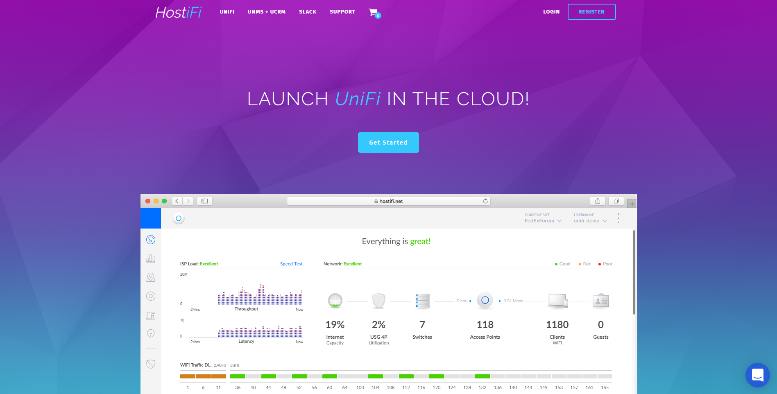Screen dimensions: 777x394
Task: Click the shield icon in the sidebar
Action: [x=151, y=364]
